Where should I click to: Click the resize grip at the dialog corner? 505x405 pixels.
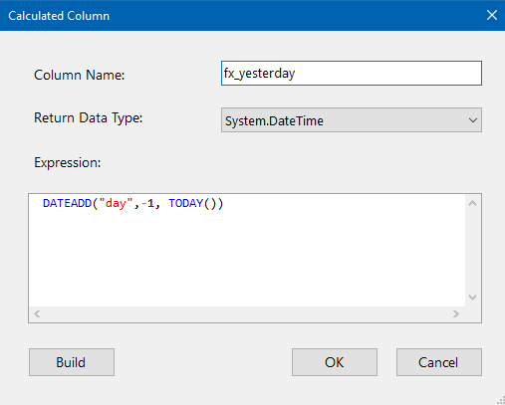[500, 400]
